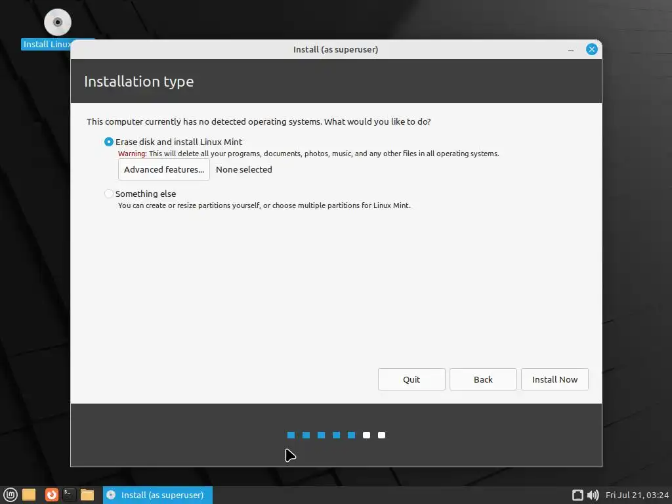Open the Linux Mint start menu

click(x=10, y=495)
